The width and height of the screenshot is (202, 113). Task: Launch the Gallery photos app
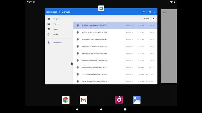point(137,100)
